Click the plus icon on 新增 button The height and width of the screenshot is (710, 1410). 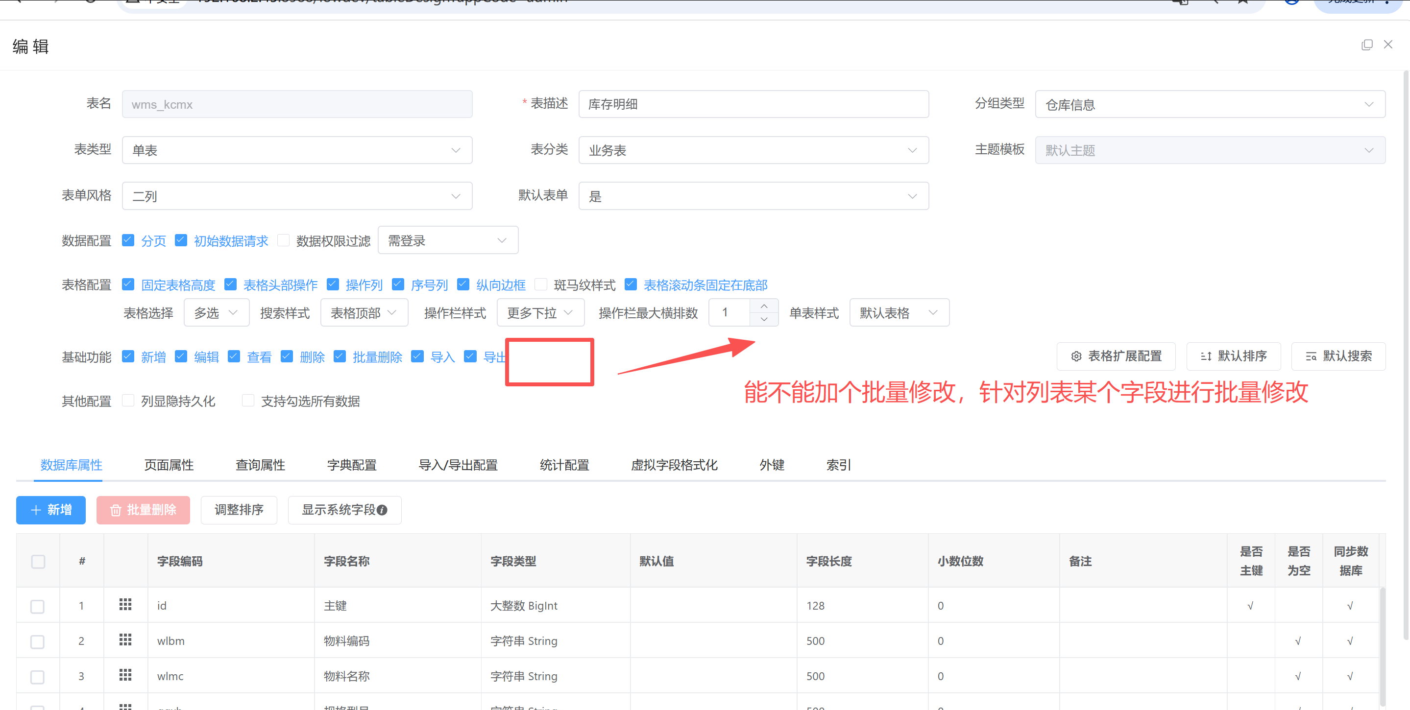click(36, 510)
